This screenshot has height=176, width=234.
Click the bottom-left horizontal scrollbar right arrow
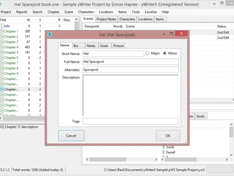coord(156,160)
